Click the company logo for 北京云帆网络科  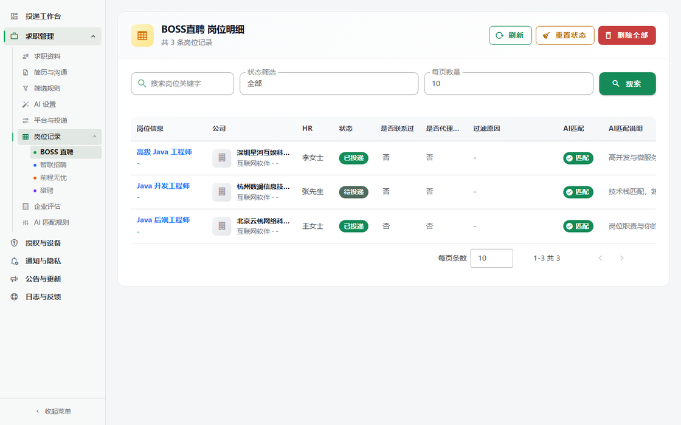[221, 226]
